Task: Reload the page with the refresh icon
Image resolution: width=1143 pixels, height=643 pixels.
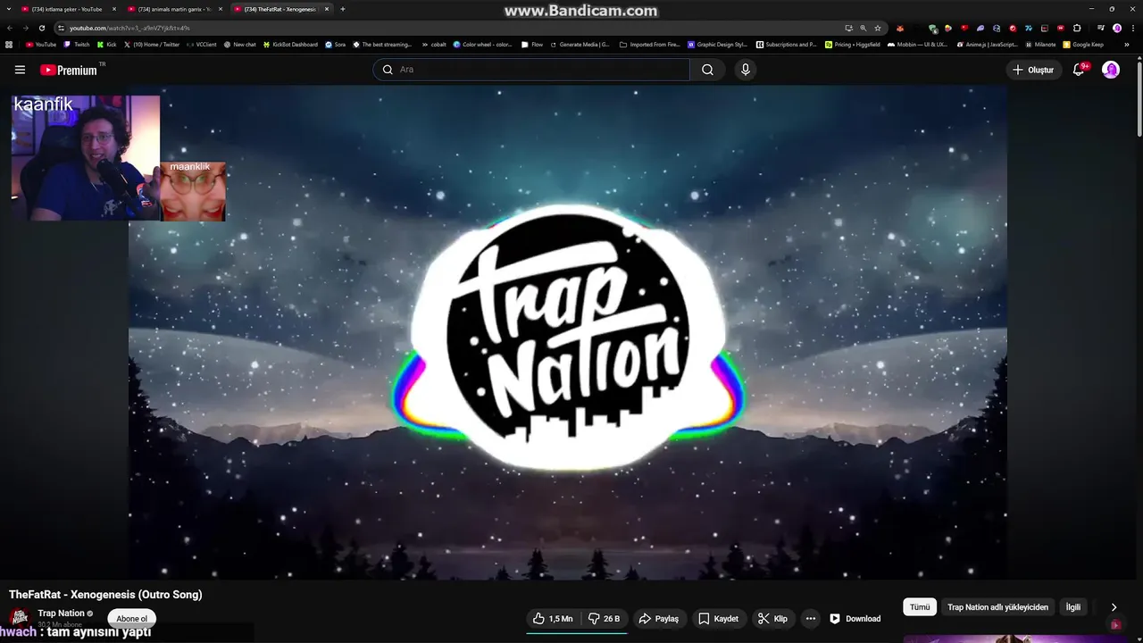Action: pyautogui.click(x=41, y=28)
